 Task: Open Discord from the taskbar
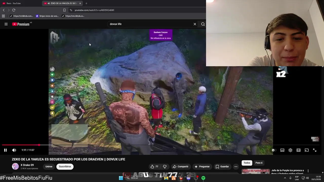(188, 178)
